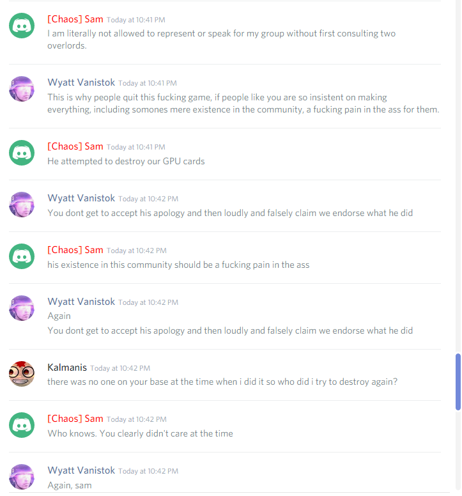
Task: Click Sam's avatar beside 'his existence' message
Action: (x=22, y=256)
